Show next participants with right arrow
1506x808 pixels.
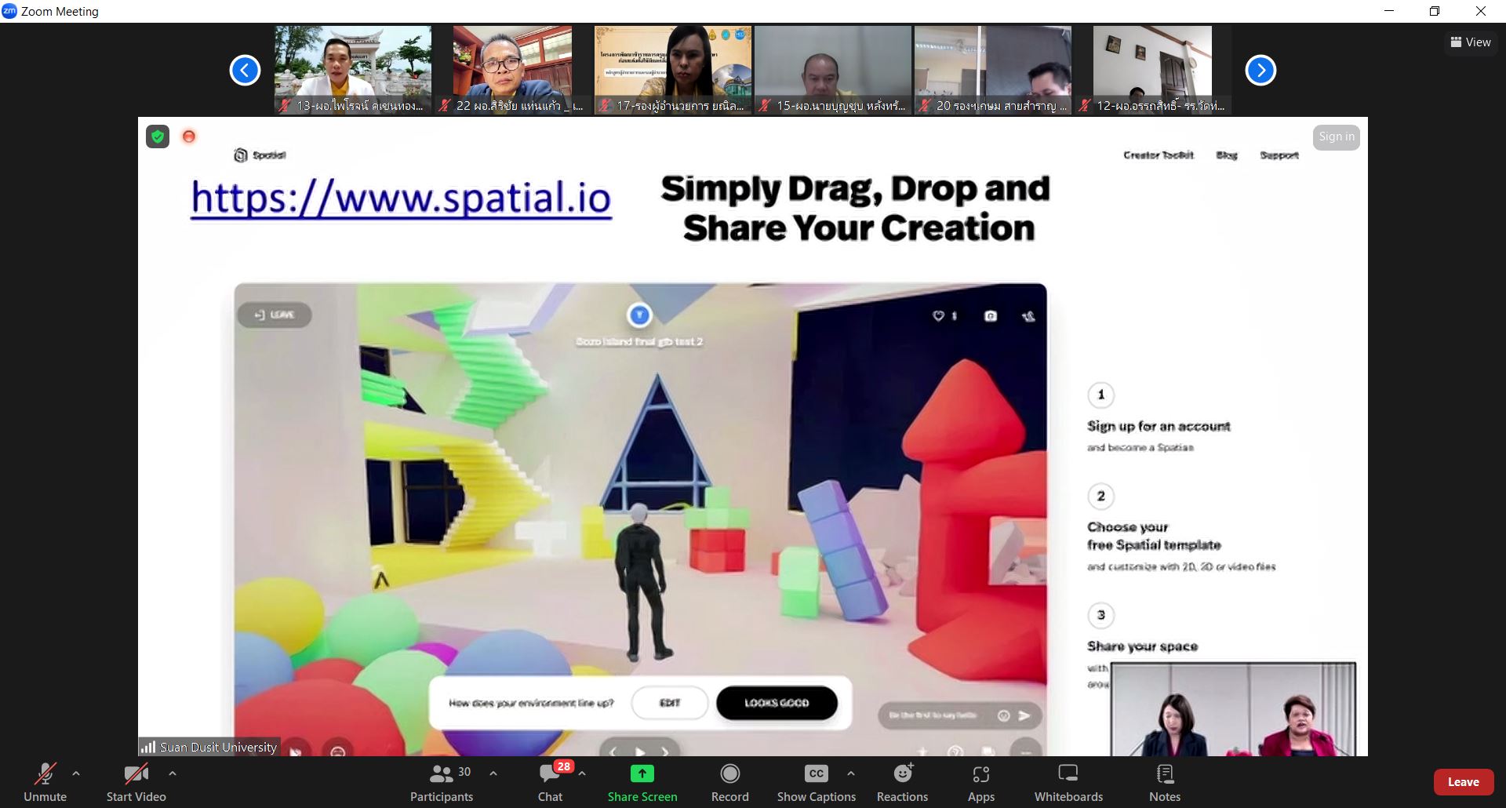click(1260, 70)
